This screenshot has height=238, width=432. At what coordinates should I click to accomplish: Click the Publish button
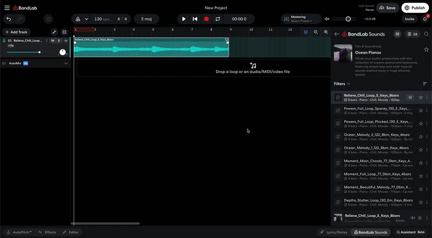click(x=415, y=8)
